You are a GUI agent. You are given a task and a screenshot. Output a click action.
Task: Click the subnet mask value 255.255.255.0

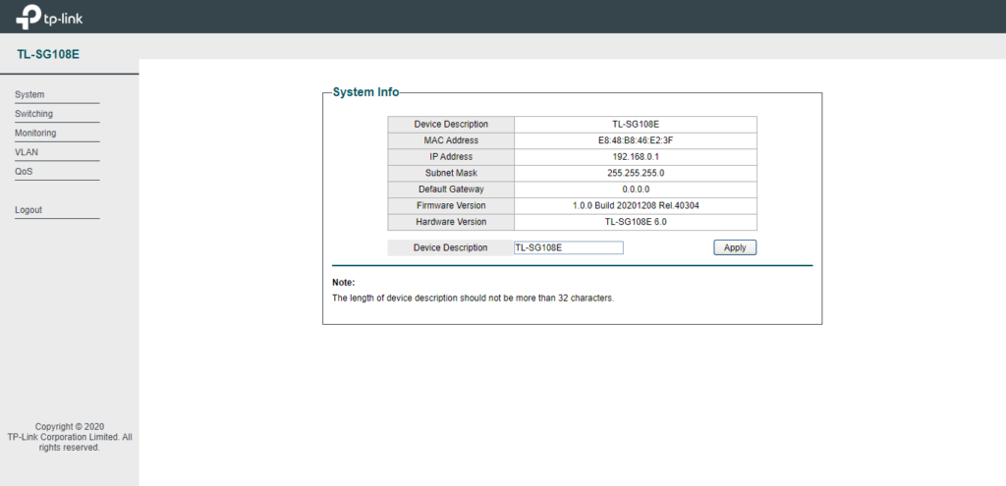click(x=636, y=173)
